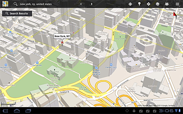The width and height of the screenshot is (183, 114).
Task: Open the overflow menu icon
Action: coord(177,4)
